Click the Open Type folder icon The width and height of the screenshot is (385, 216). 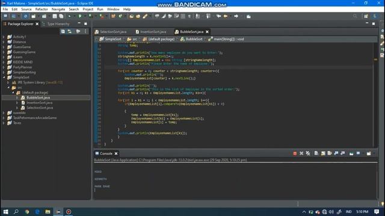[x=132, y=16]
